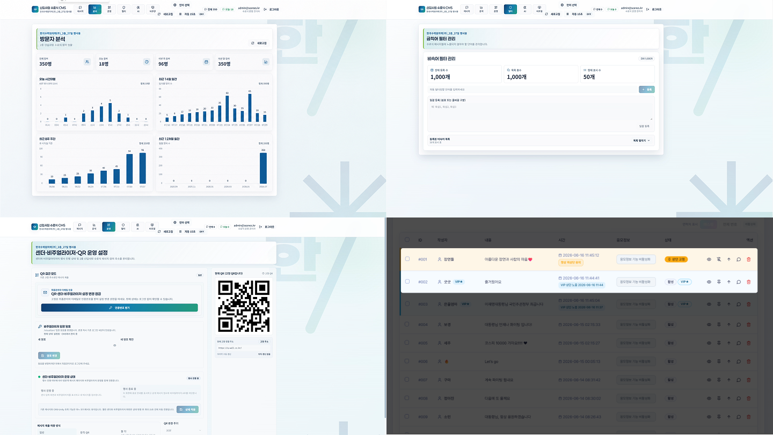
Task: Click the speech-bubble icon on message #002
Action: pyautogui.click(x=739, y=281)
